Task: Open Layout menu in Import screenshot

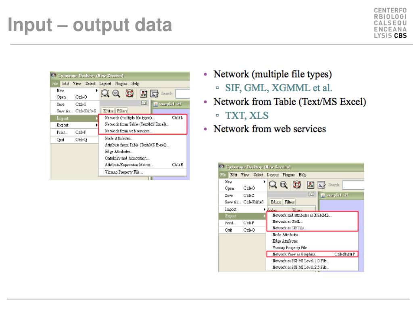Action: point(105,84)
